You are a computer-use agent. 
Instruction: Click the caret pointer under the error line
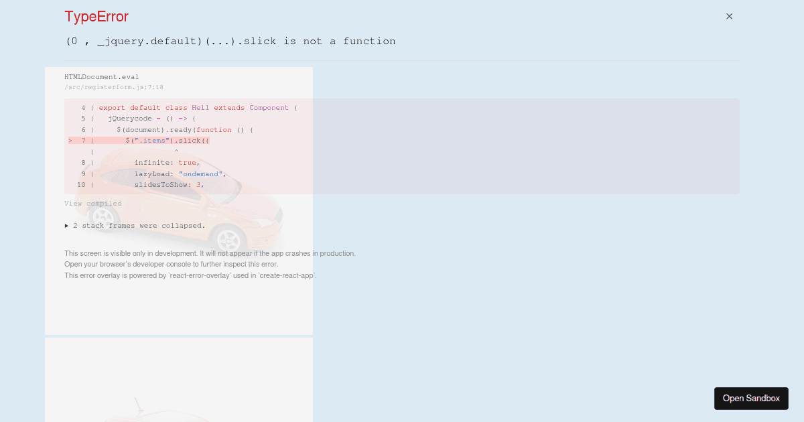(176, 151)
